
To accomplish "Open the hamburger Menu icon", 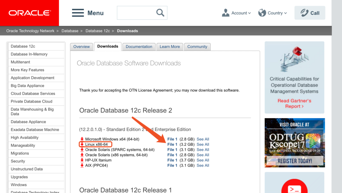I will pos(78,13).
